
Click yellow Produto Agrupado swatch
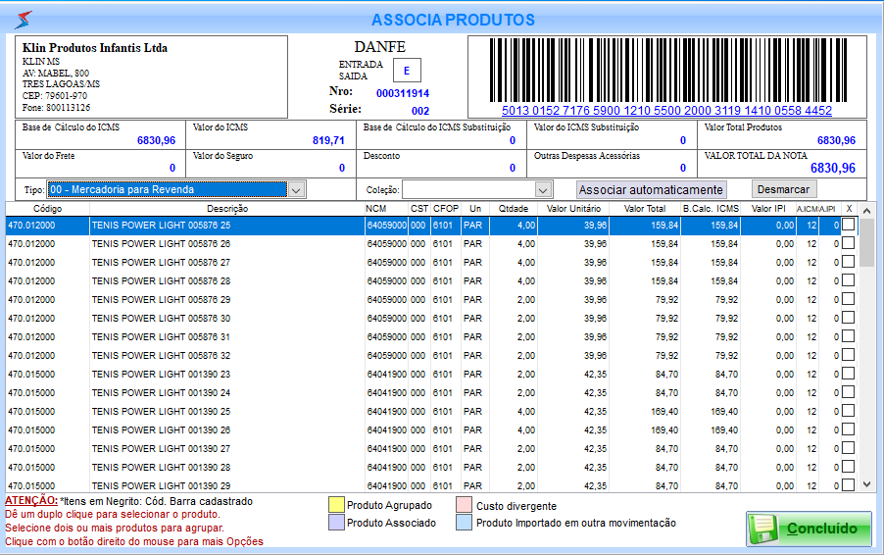tap(336, 504)
